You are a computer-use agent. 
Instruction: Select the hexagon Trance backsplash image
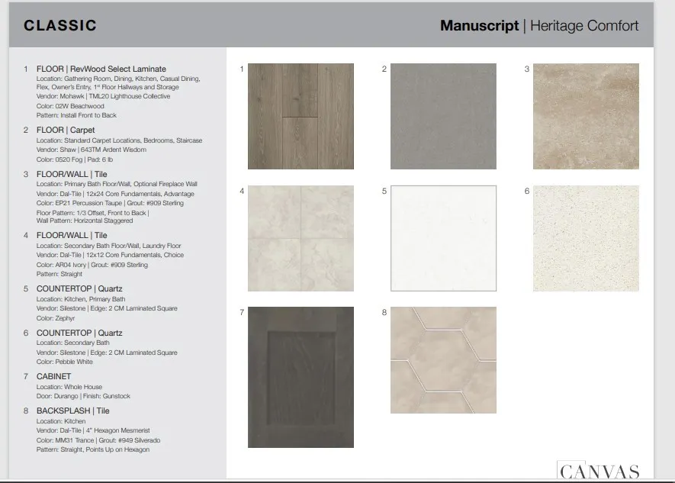coord(443,360)
